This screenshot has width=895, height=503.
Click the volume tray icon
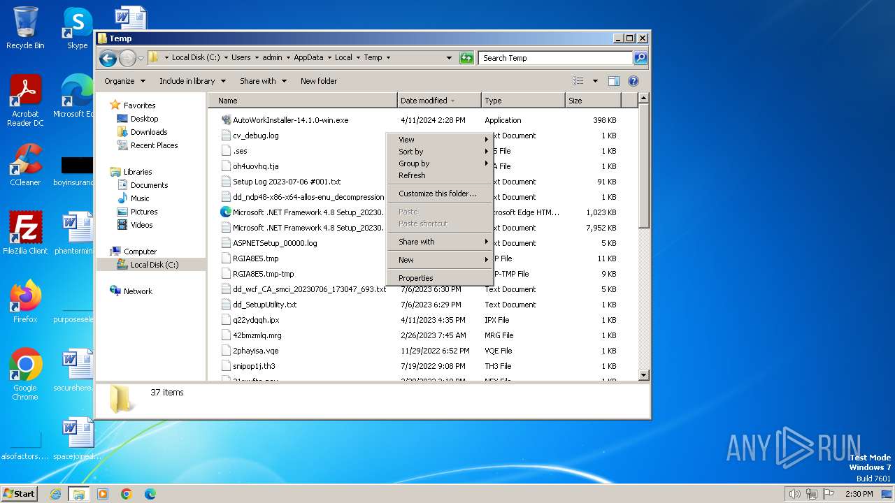(794, 494)
